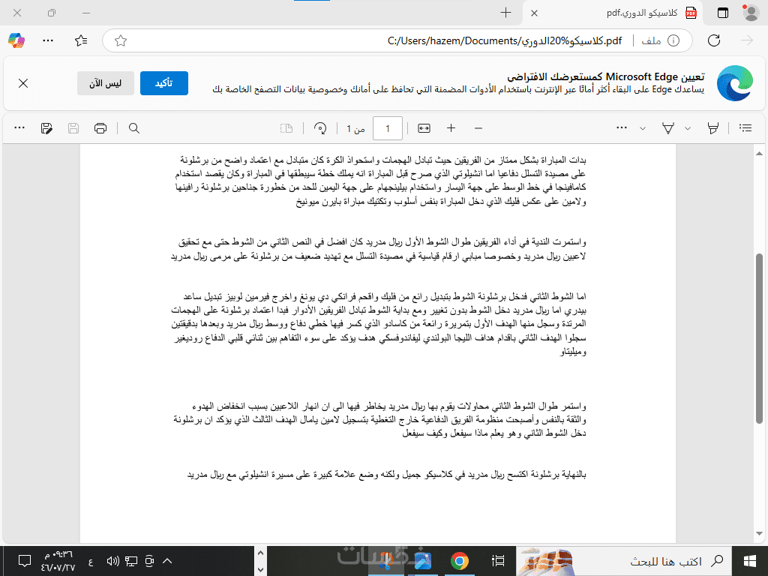Click the save as icon
Image resolution: width=768 pixels, height=576 pixels.
click(46, 128)
